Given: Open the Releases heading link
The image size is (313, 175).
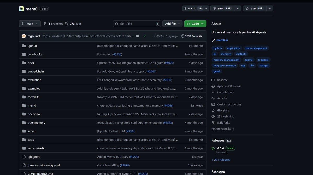Looking at the screenshot, I should [x=217, y=140].
